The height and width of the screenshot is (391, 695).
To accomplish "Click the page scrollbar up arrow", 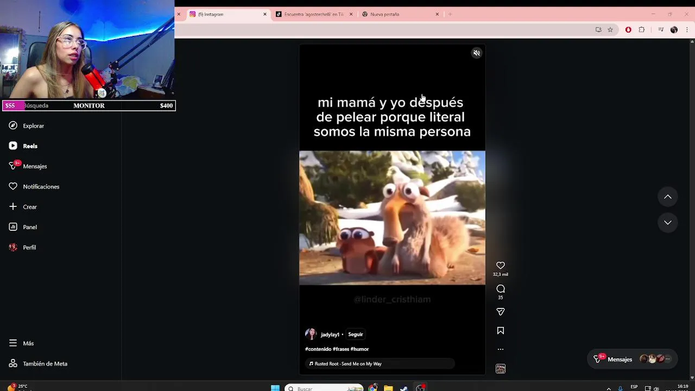I will coord(692,41).
